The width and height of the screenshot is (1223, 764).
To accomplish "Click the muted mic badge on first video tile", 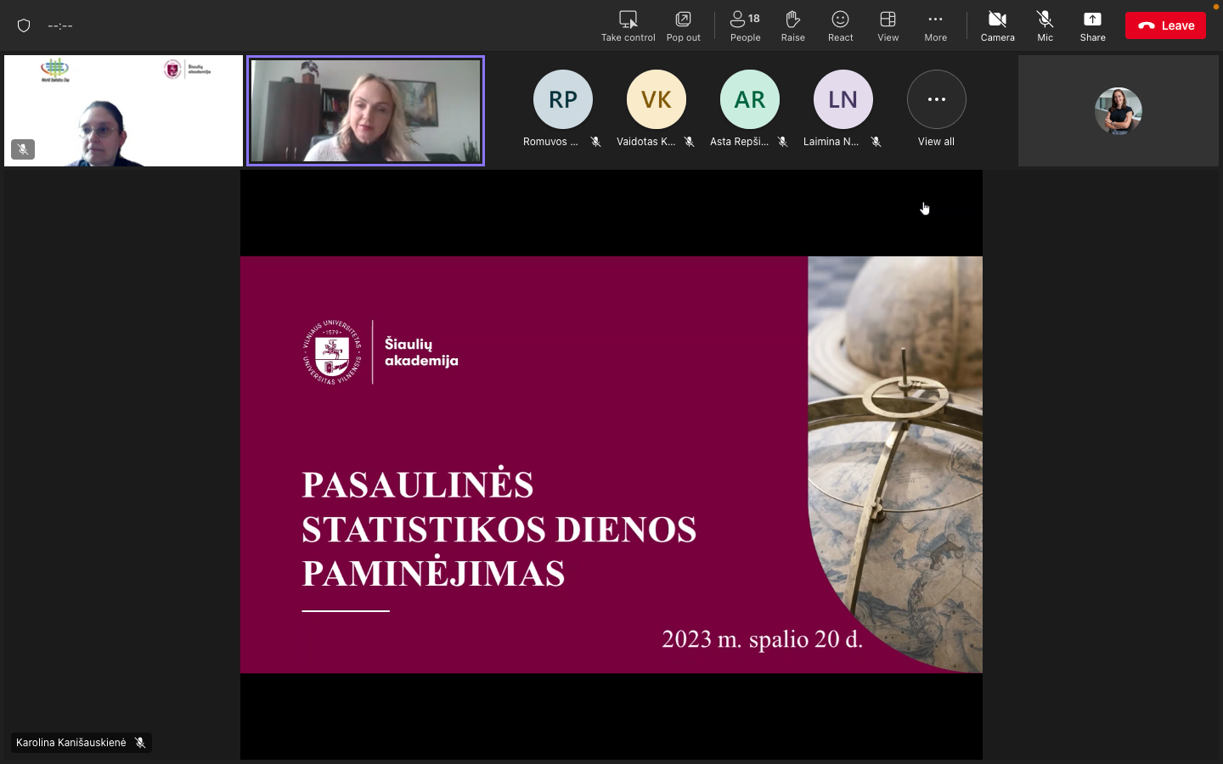I will [23, 149].
